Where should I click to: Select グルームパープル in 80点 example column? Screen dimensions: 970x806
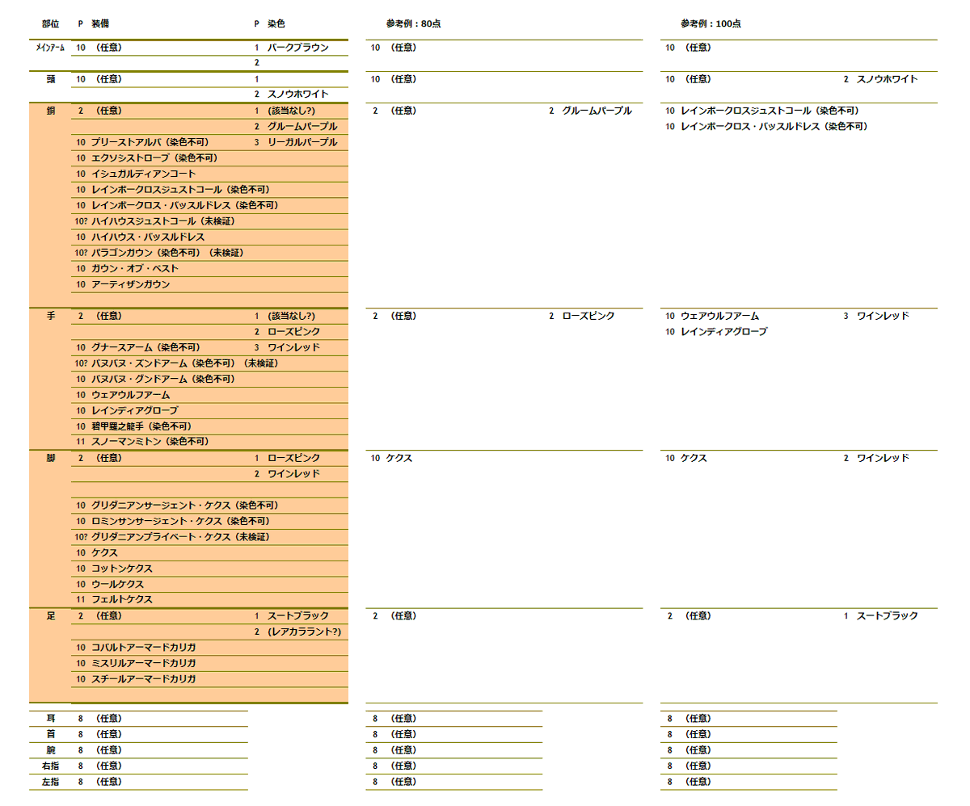(x=597, y=111)
